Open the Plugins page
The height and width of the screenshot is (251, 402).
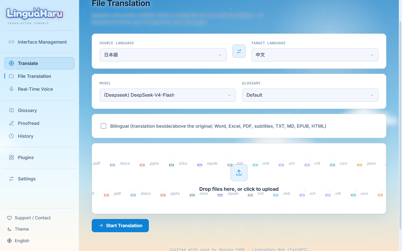(39, 158)
